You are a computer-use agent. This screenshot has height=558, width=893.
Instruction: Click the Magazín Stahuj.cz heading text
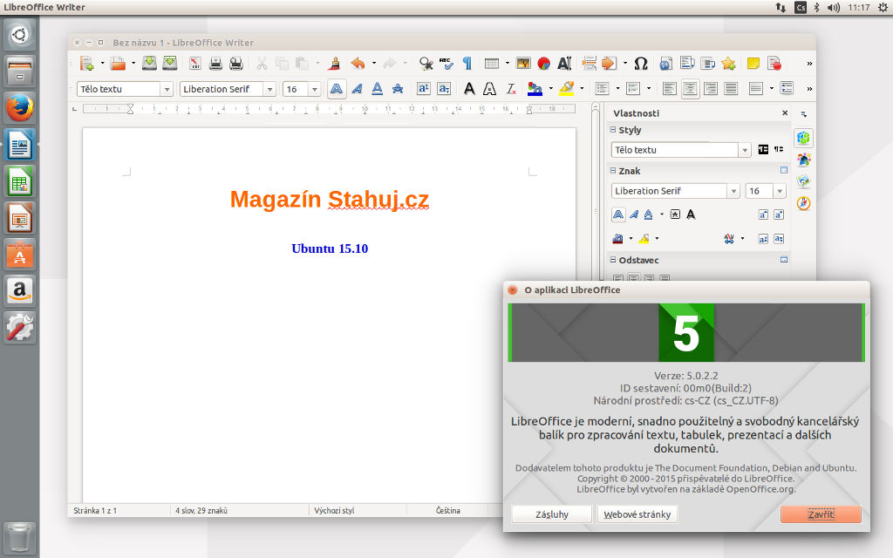[x=329, y=200]
